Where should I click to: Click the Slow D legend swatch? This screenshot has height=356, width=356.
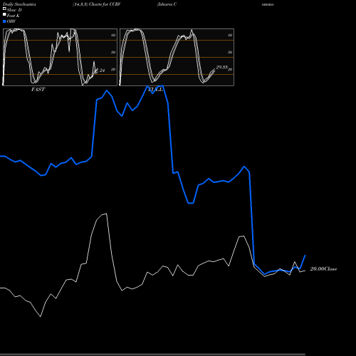click(x=4, y=9)
